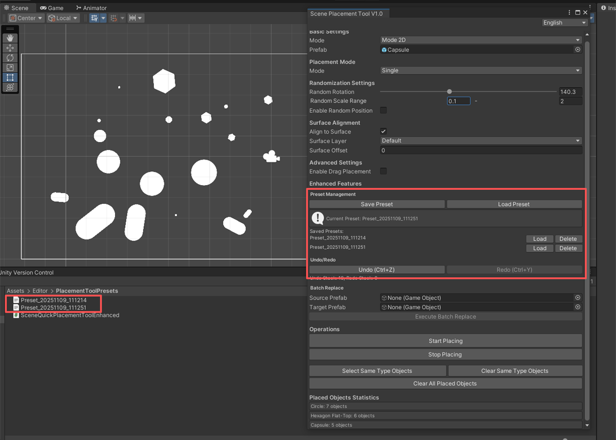This screenshot has width=616, height=440.
Task: Click the Prefab object picker circle icon
Action: coord(578,49)
